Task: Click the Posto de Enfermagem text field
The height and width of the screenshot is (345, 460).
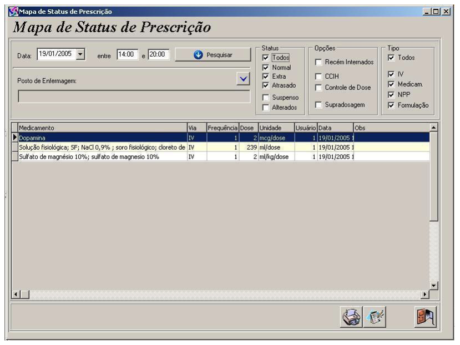Action: pyautogui.click(x=134, y=97)
